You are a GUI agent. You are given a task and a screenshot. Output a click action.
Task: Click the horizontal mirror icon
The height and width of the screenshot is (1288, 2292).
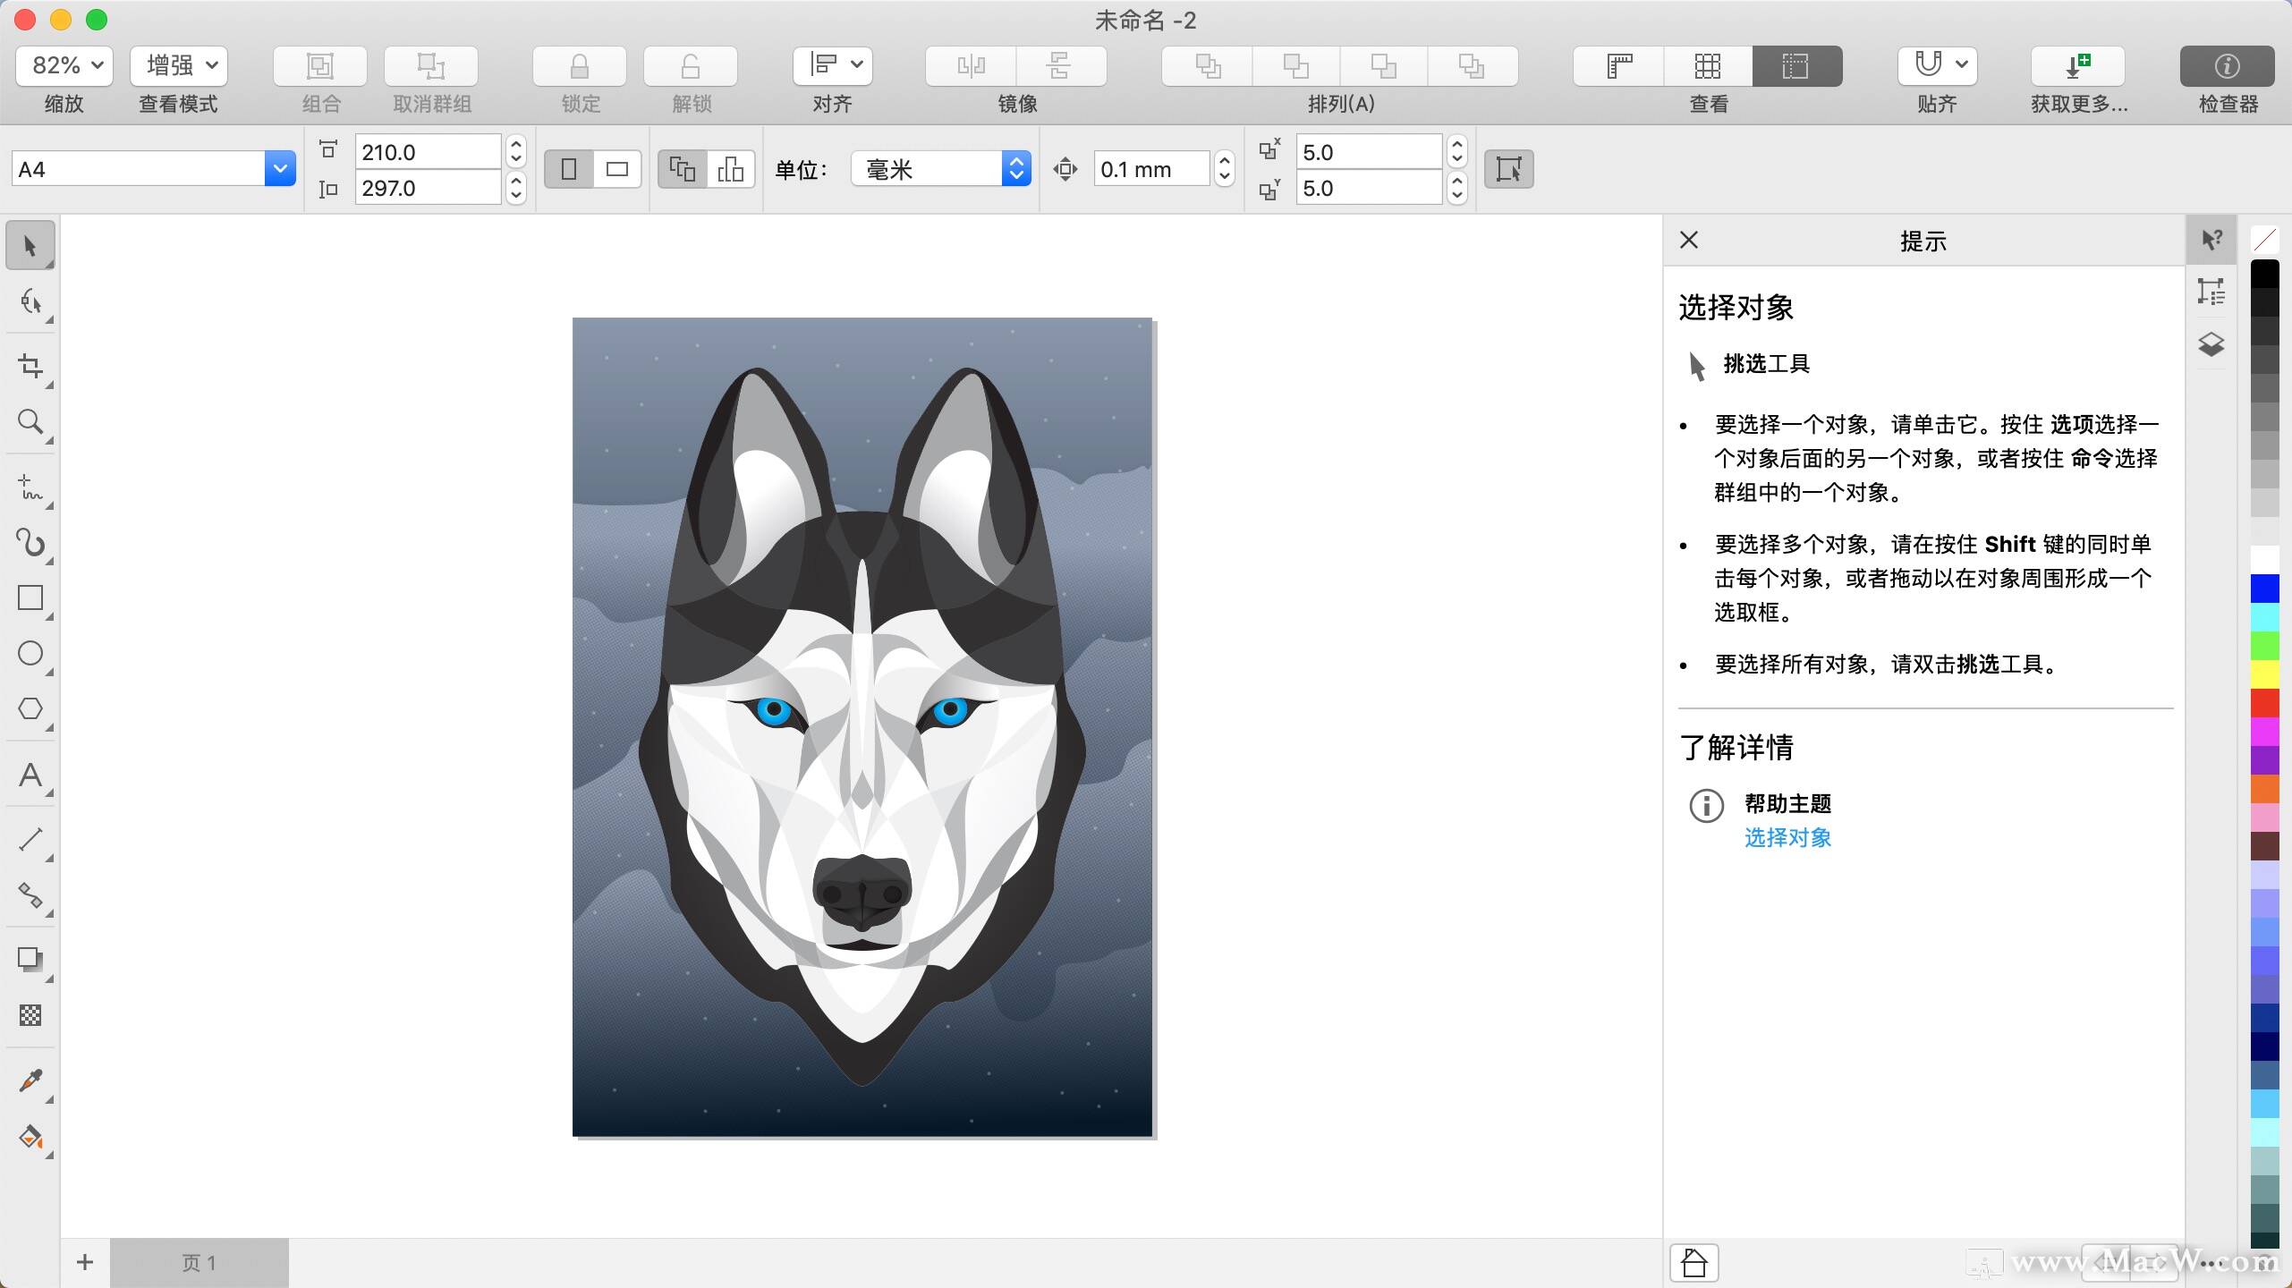(x=971, y=66)
